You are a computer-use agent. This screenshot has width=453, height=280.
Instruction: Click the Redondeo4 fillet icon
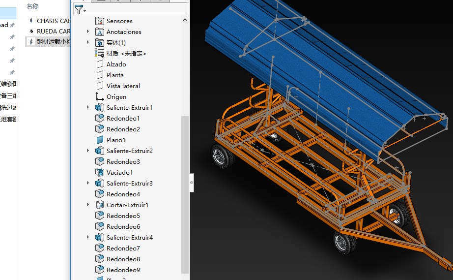[99, 194]
